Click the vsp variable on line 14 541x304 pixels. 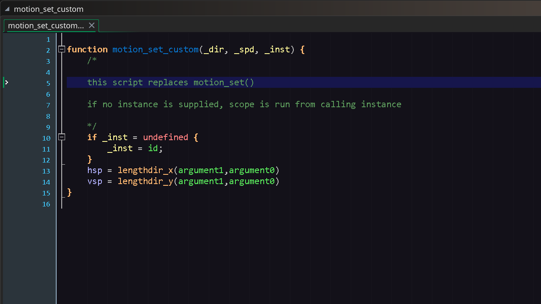[94, 181]
